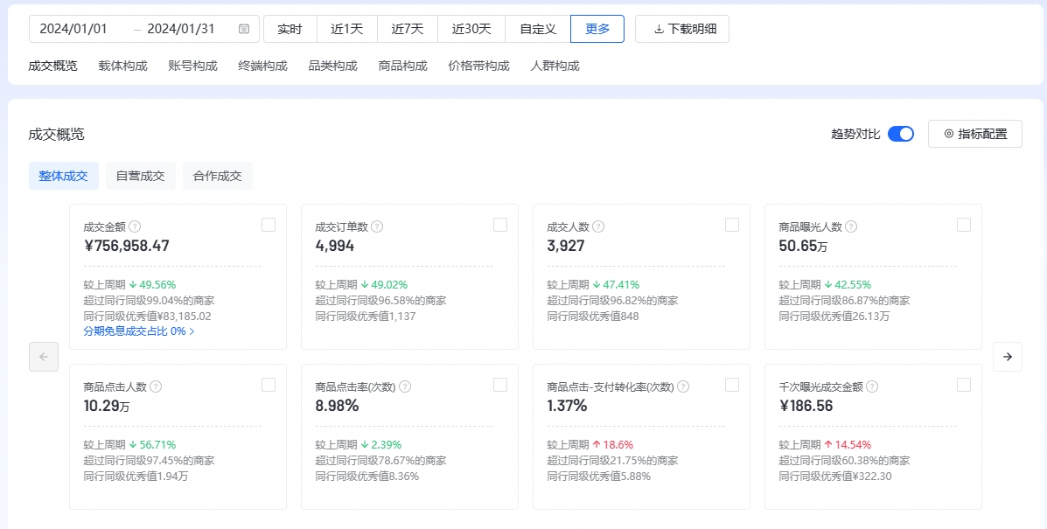Switch to the 载体构成 tab
This screenshot has height=529, width=1047.
(x=122, y=66)
